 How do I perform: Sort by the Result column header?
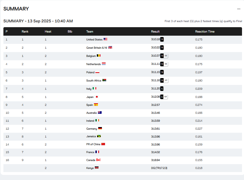pyautogui.click(x=155, y=31)
